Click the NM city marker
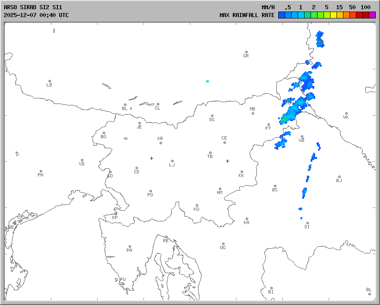This screenshot has width=380, height=305. [x=220, y=189]
